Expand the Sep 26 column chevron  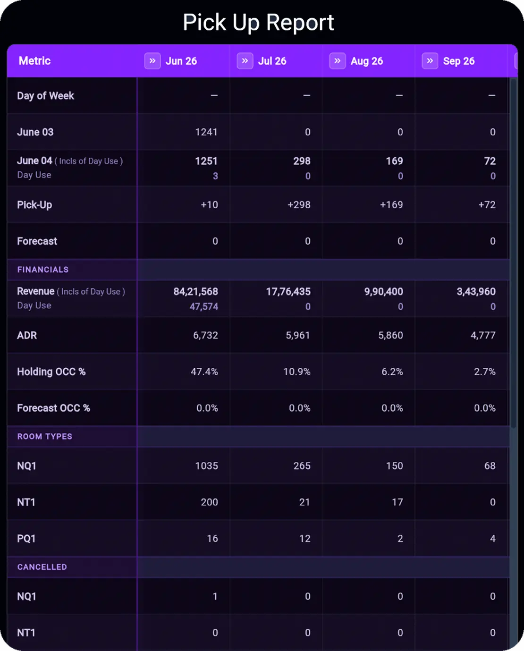(430, 61)
